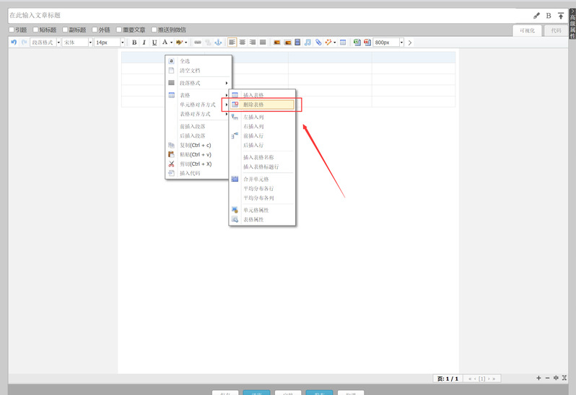Select 合并单元格 in the context submenu
This screenshot has width=576, height=395.
point(256,179)
